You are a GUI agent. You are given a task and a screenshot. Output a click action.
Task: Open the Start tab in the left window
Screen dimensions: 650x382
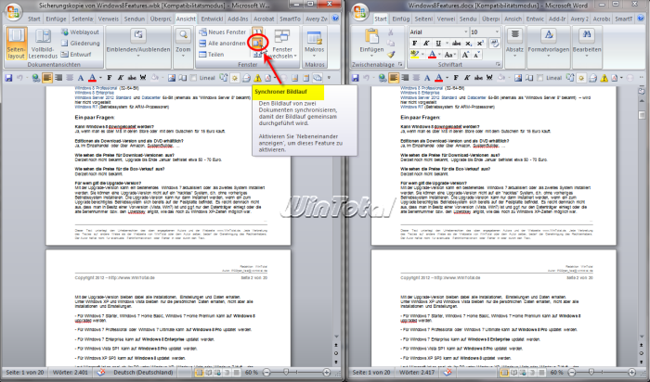coord(34,19)
